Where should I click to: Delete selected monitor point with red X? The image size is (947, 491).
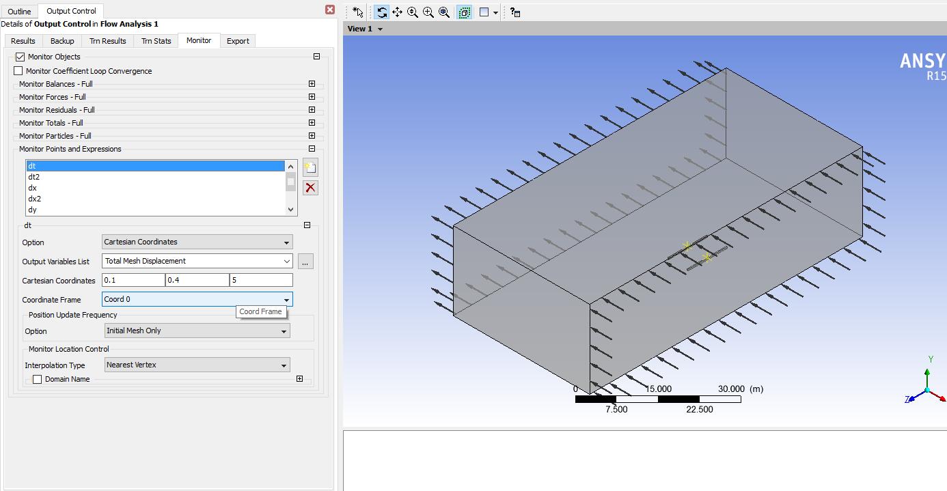coord(310,188)
